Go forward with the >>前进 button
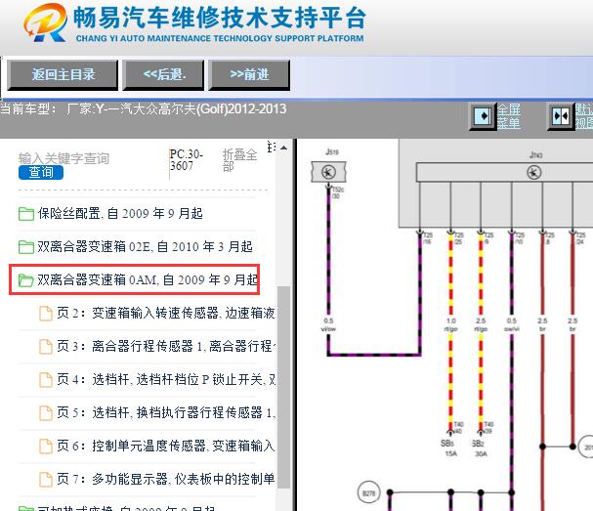 point(249,75)
